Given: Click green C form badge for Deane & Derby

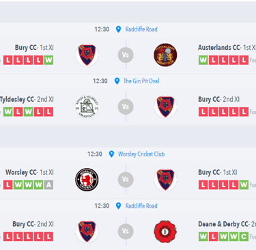Looking at the screenshot, I should [244, 236].
